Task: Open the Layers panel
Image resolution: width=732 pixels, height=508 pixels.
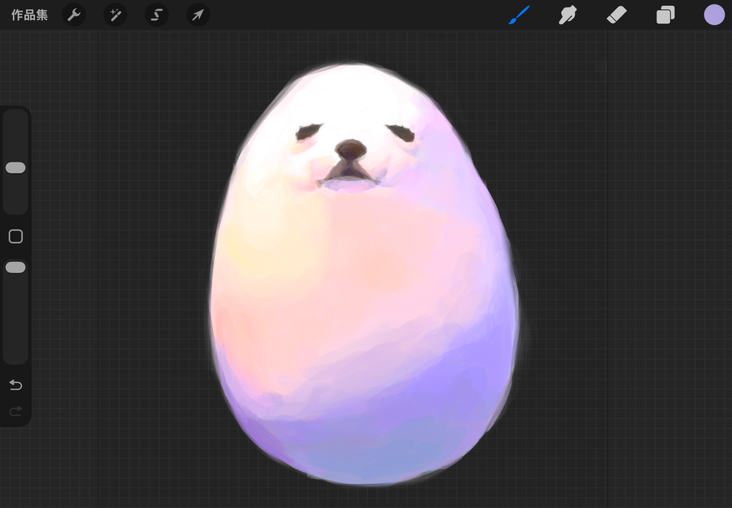Action: pos(665,15)
